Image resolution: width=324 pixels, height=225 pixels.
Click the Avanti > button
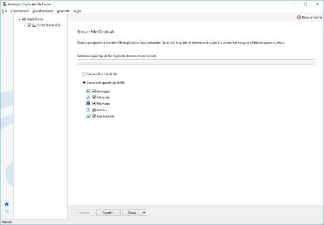click(x=109, y=212)
